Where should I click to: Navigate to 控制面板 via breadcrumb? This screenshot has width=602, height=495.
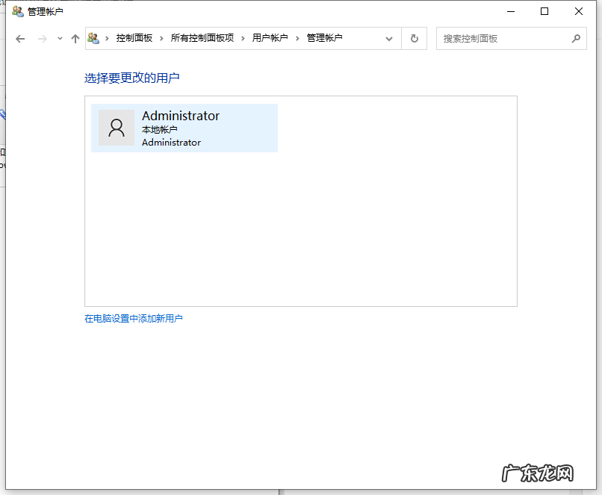(x=134, y=38)
